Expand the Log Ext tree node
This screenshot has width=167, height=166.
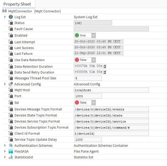[5, 17]
